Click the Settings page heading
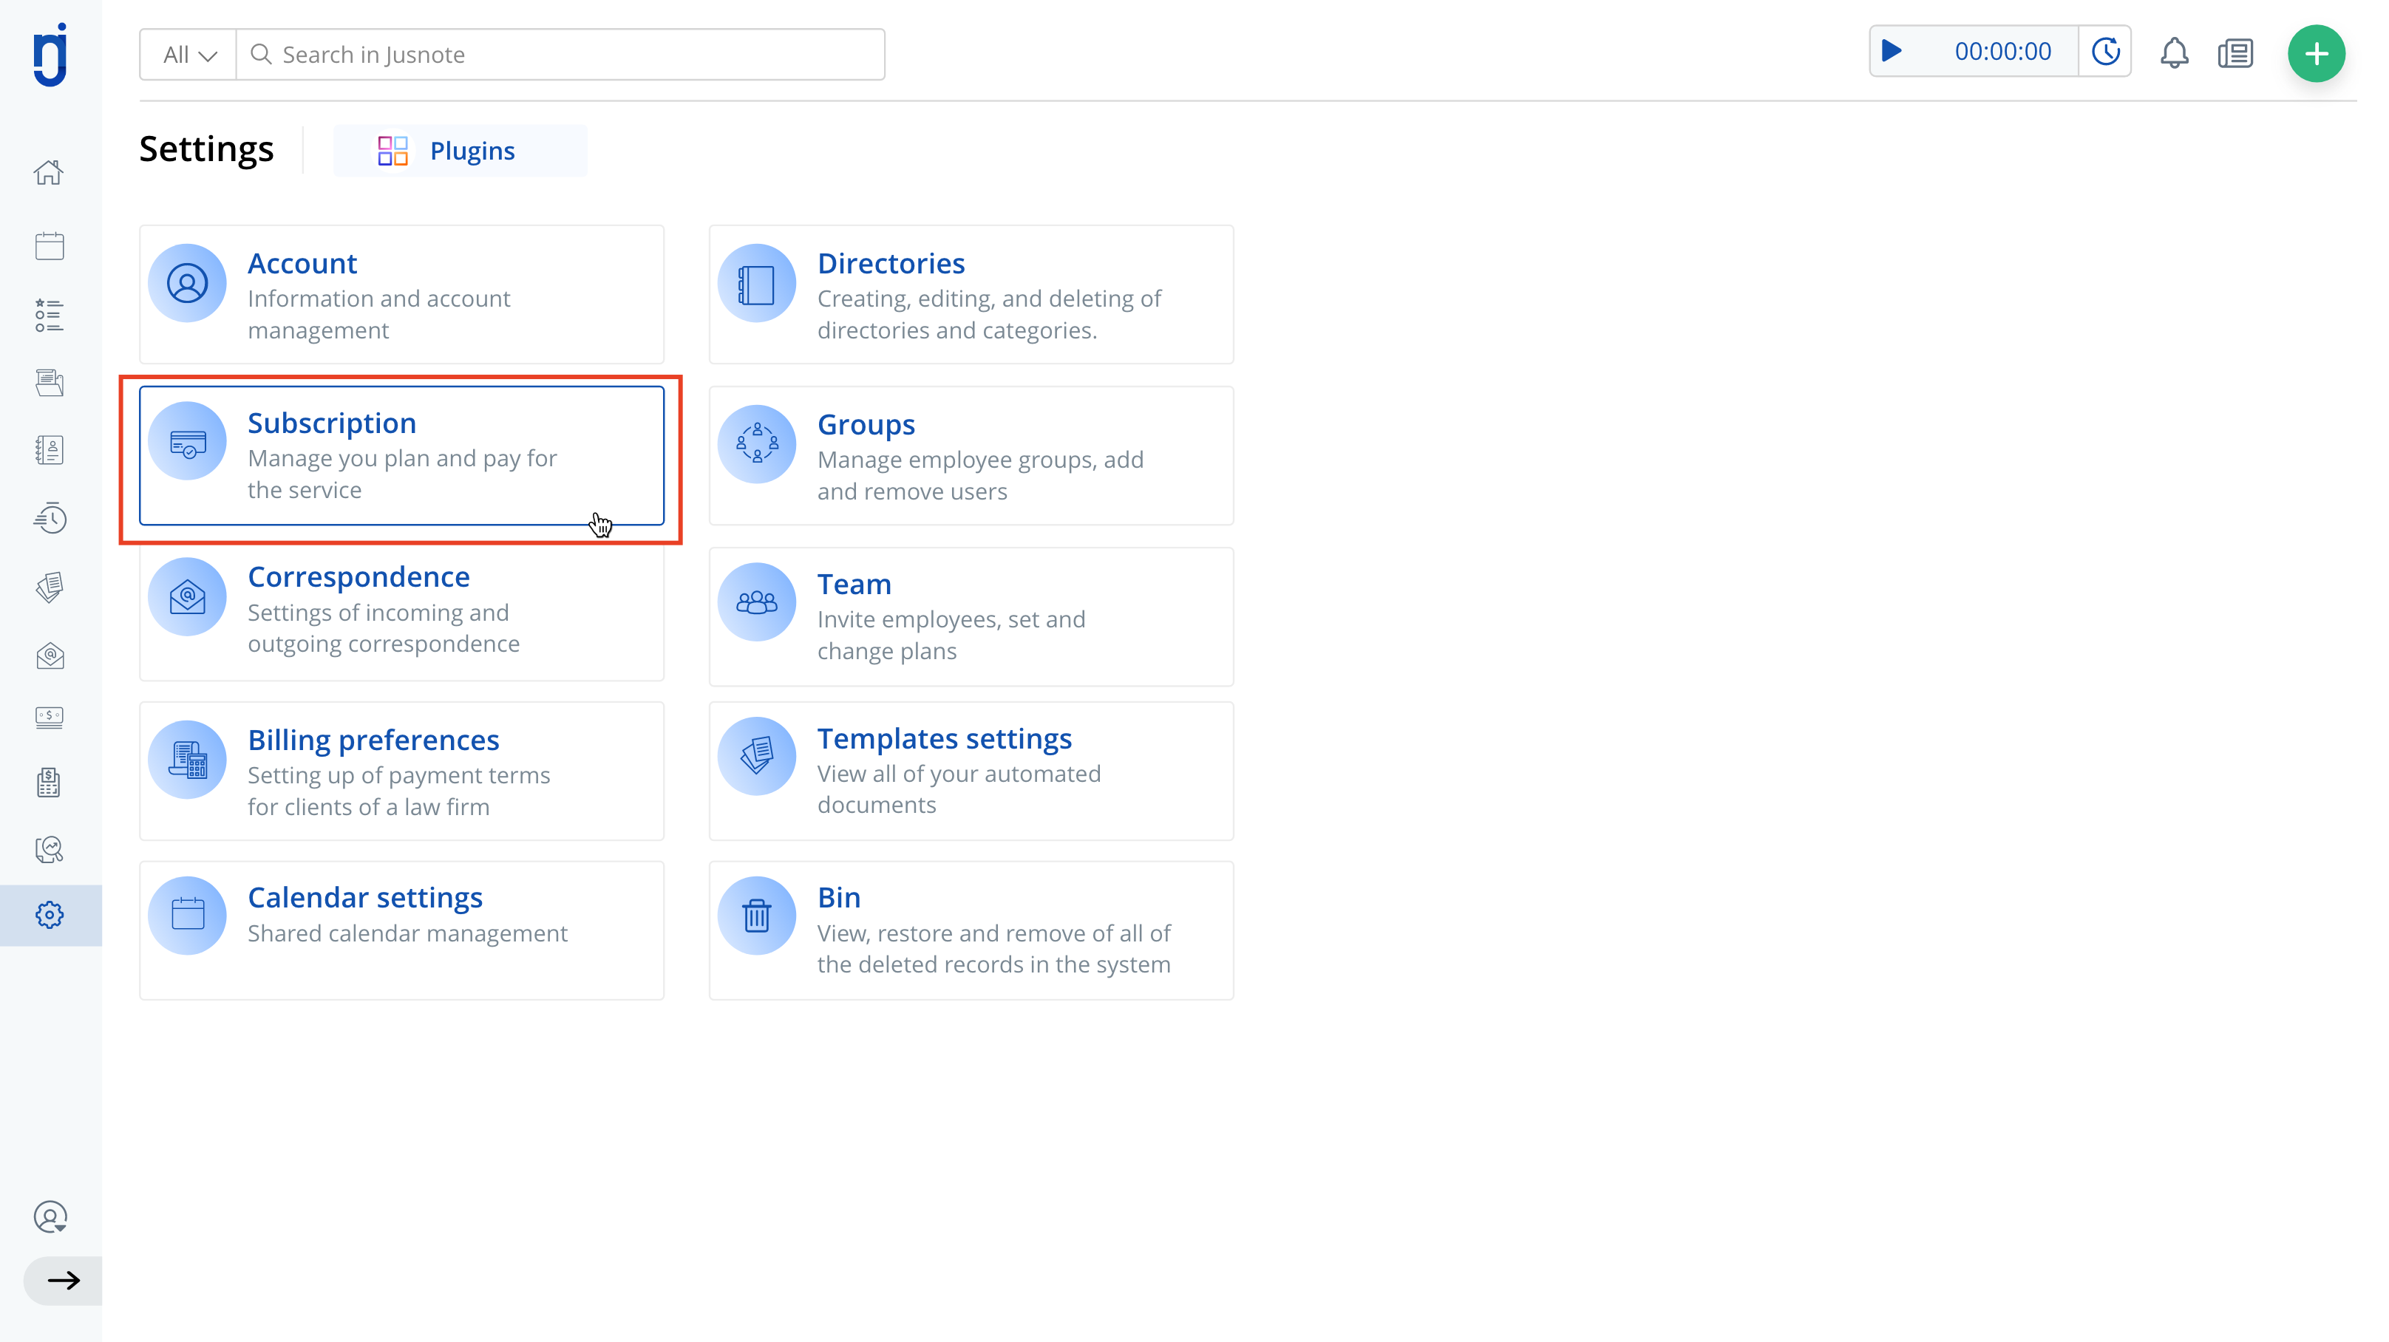 tap(206, 149)
